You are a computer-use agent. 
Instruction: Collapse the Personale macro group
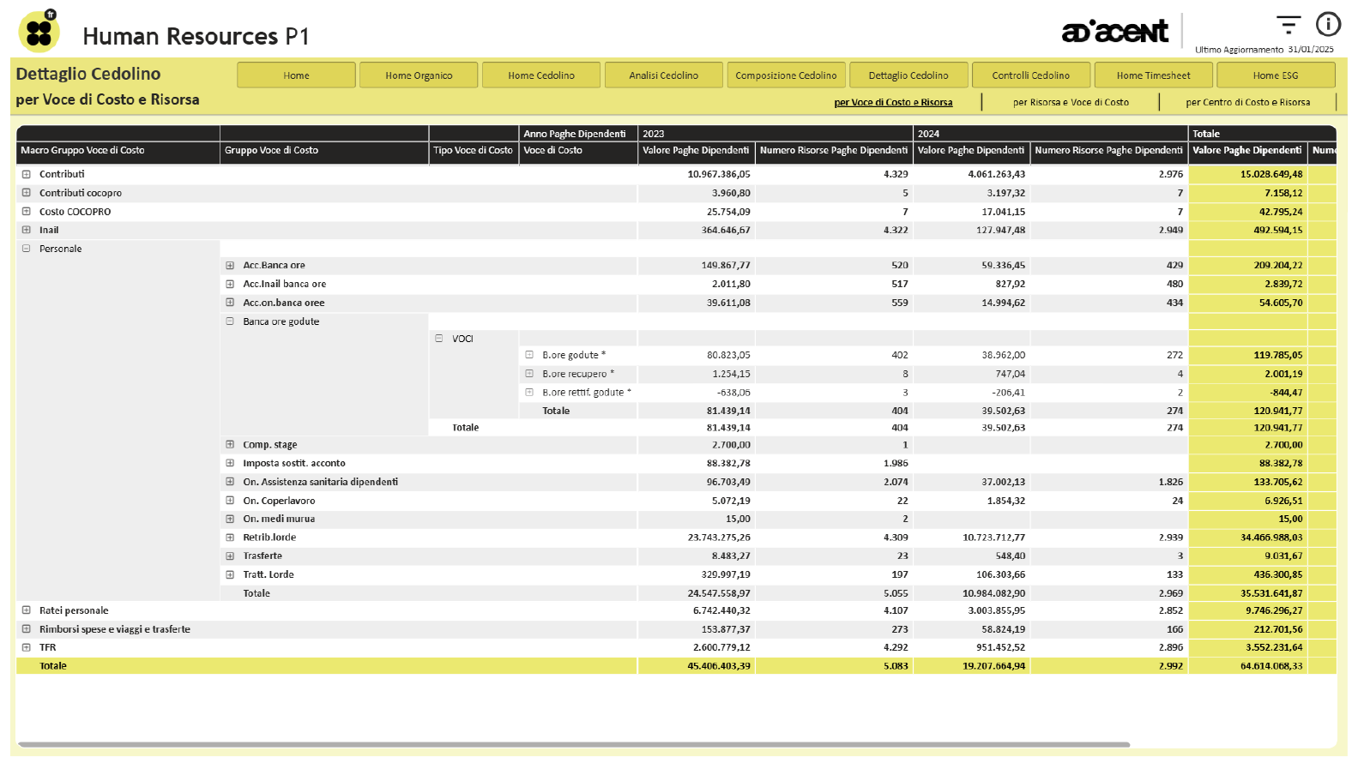[27, 249]
